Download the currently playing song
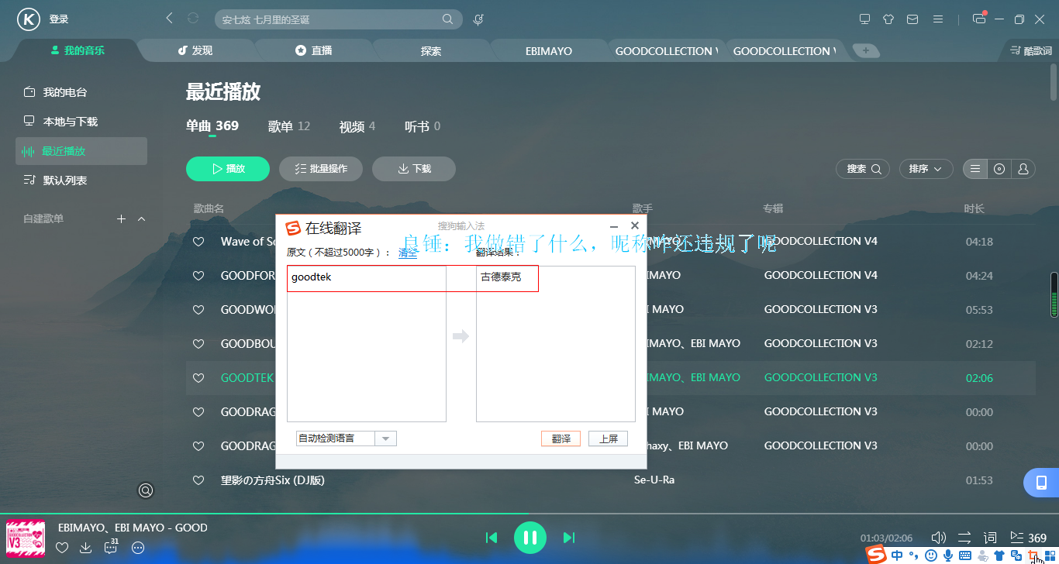This screenshot has width=1059, height=564. click(x=86, y=548)
